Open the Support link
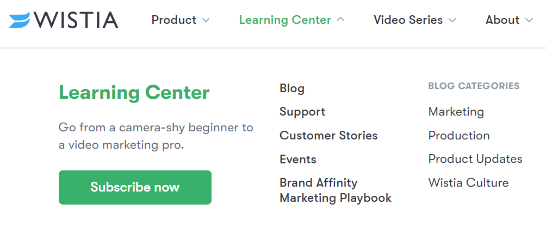Viewport: 546px width, 229px height. click(x=302, y=112)
